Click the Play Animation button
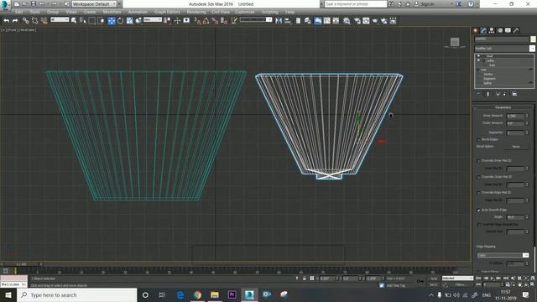 [493, 279]
